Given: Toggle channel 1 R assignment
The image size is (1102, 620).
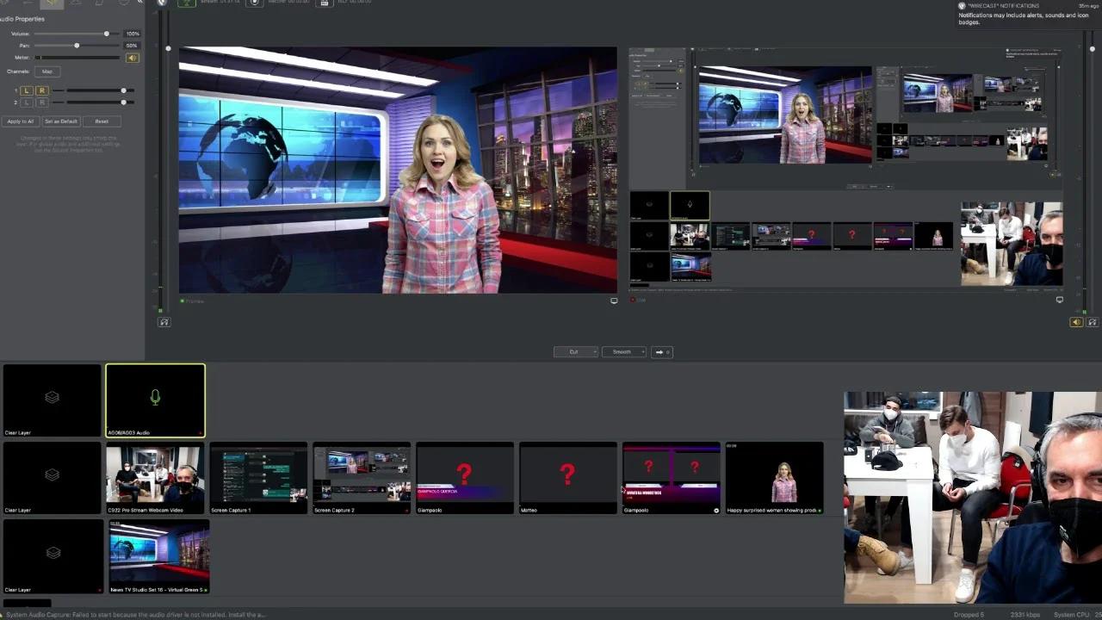Looking at the screenshot, I should click(x=40, y=90).
